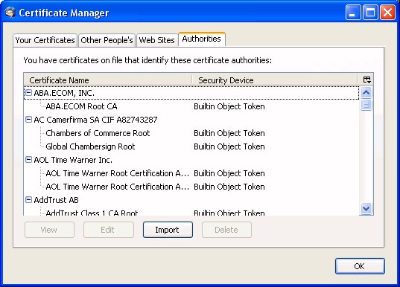
Task: Close the Certificate Manager window
Action: pos(387,12)
